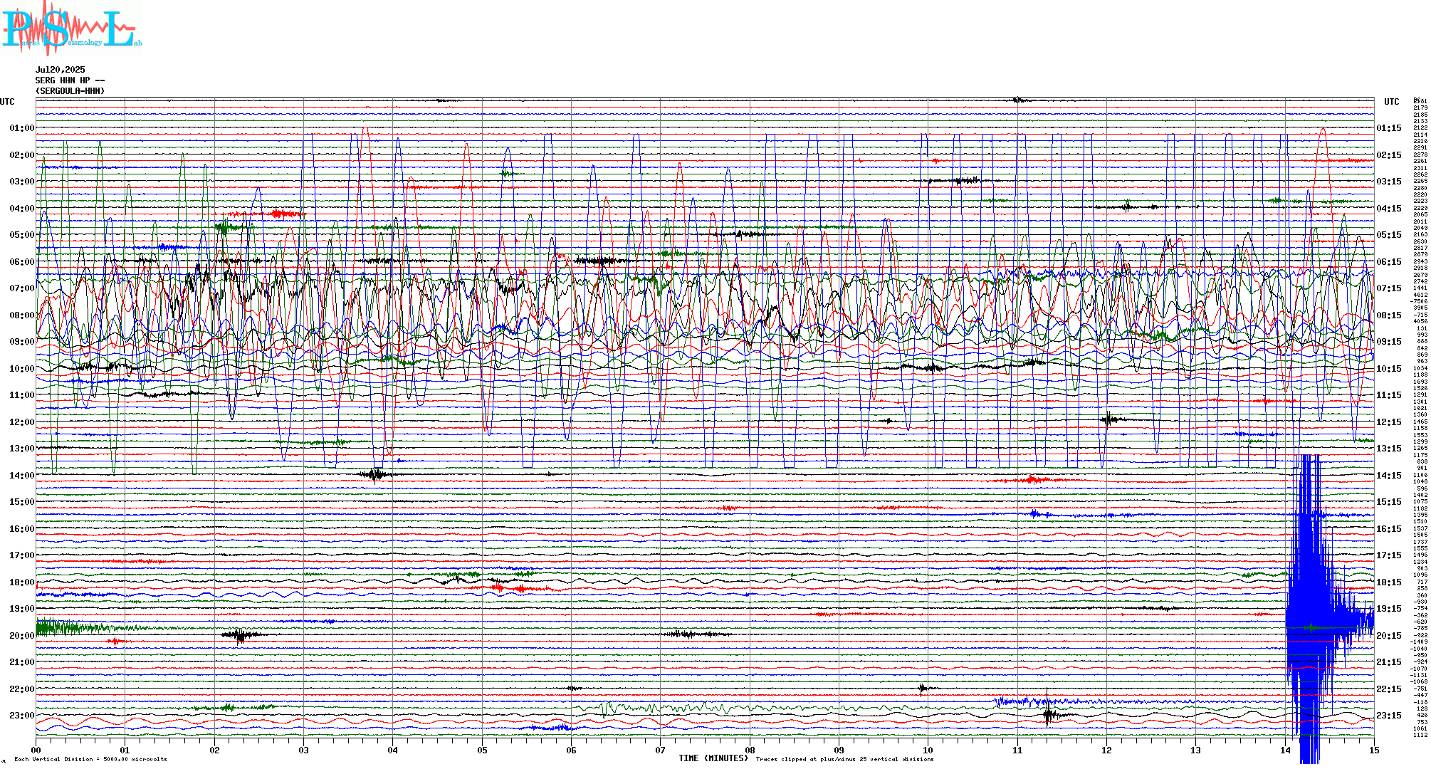Click the "01:00" hour label
The image size is (1431, 769).
point(22,128)
